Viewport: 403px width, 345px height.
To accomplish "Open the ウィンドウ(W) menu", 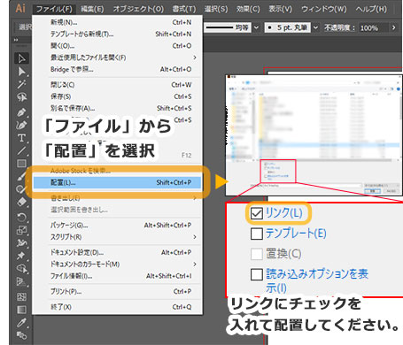I will pyautogui.click(x=324, y=9).
